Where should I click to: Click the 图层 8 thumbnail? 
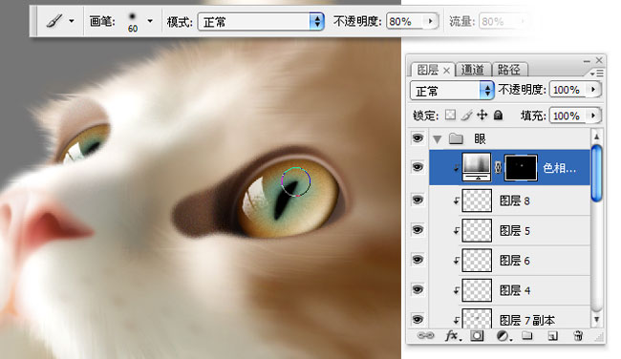477,201
